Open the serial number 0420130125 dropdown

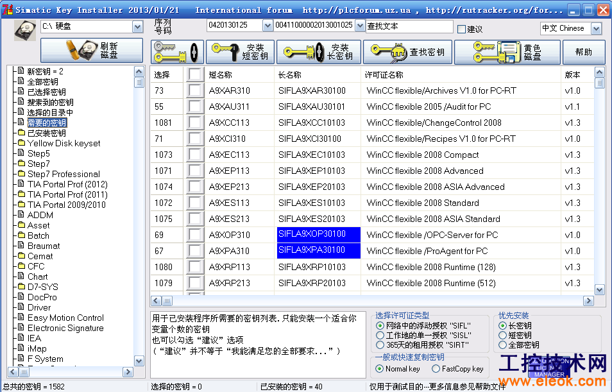click(268, 26)
